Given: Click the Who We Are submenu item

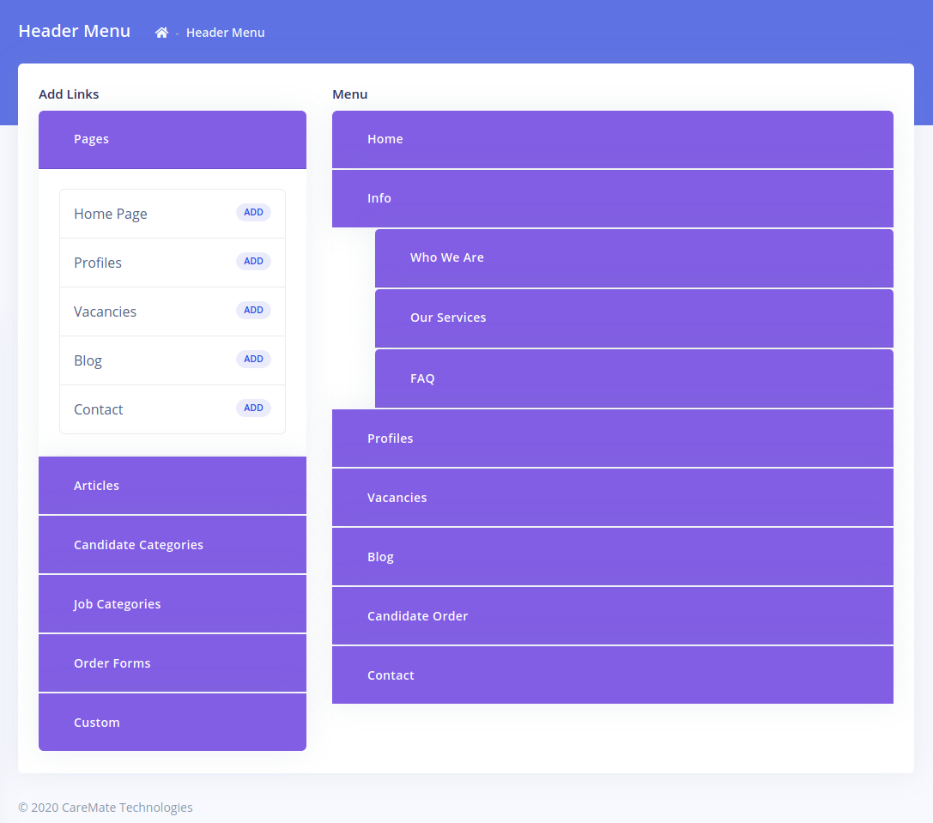Looking at the screenshot, I should point(633,257).
